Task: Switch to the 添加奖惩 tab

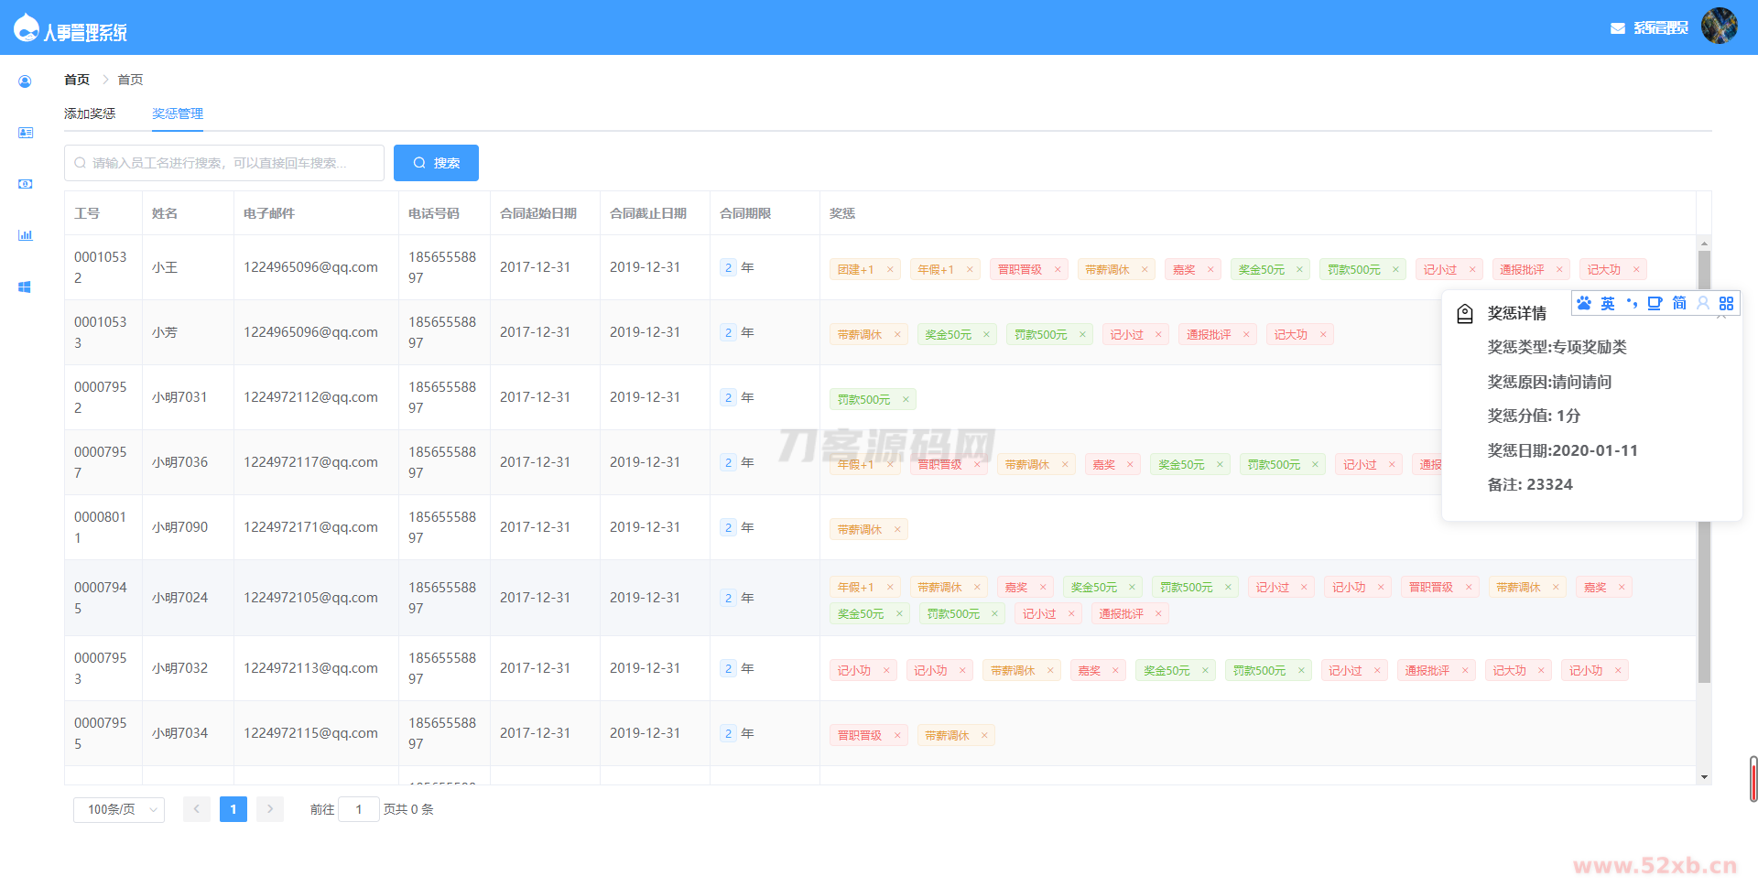Action: (x=90, y=114)
